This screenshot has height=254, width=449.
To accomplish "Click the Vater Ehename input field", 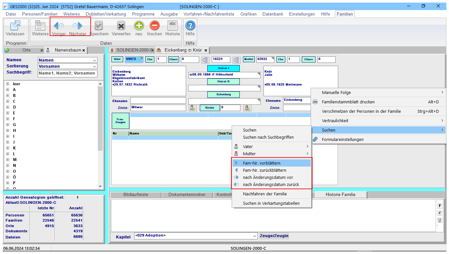I will point(158,100).
